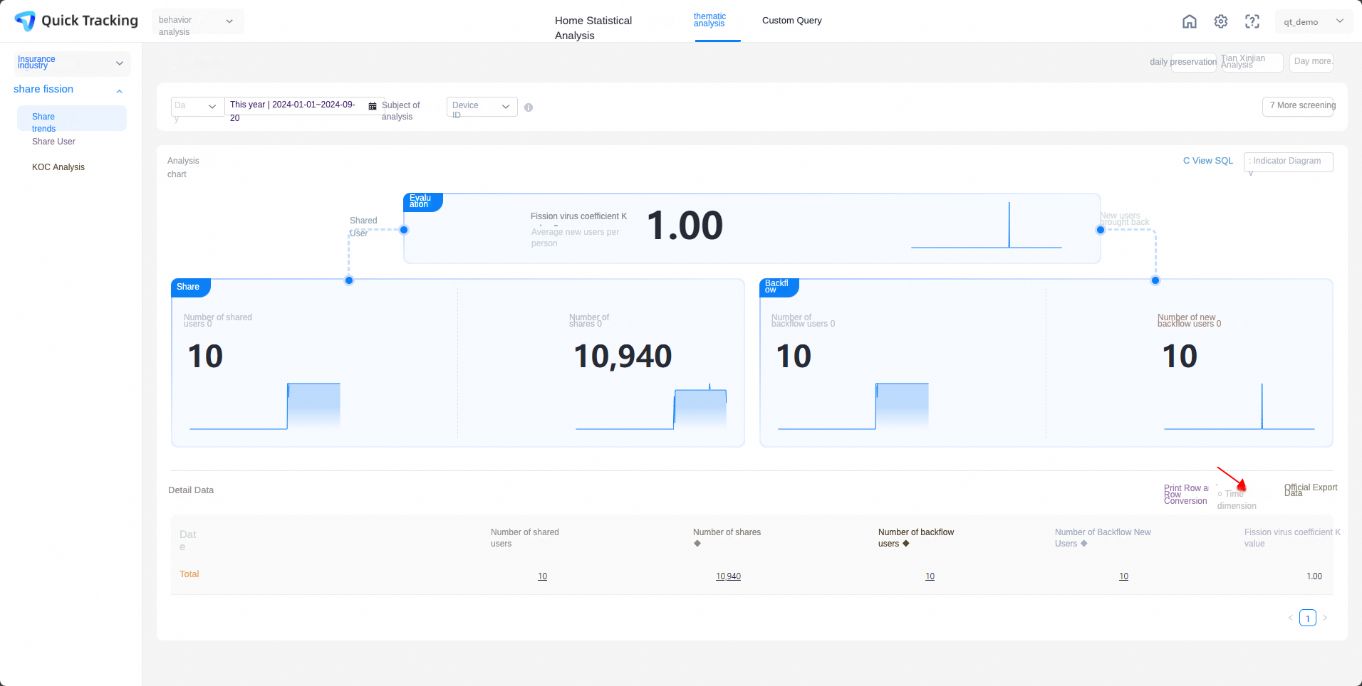Sort by Number of Backflow New Users icon

(x=1084, y=544)
